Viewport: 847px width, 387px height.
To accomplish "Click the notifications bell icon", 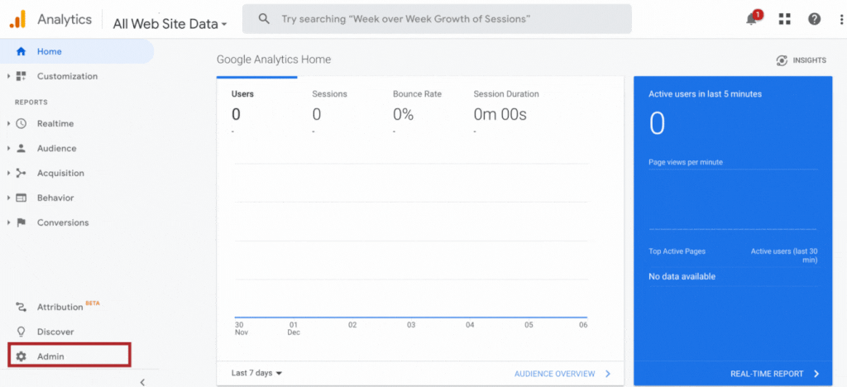I will [x=752, y=19].
